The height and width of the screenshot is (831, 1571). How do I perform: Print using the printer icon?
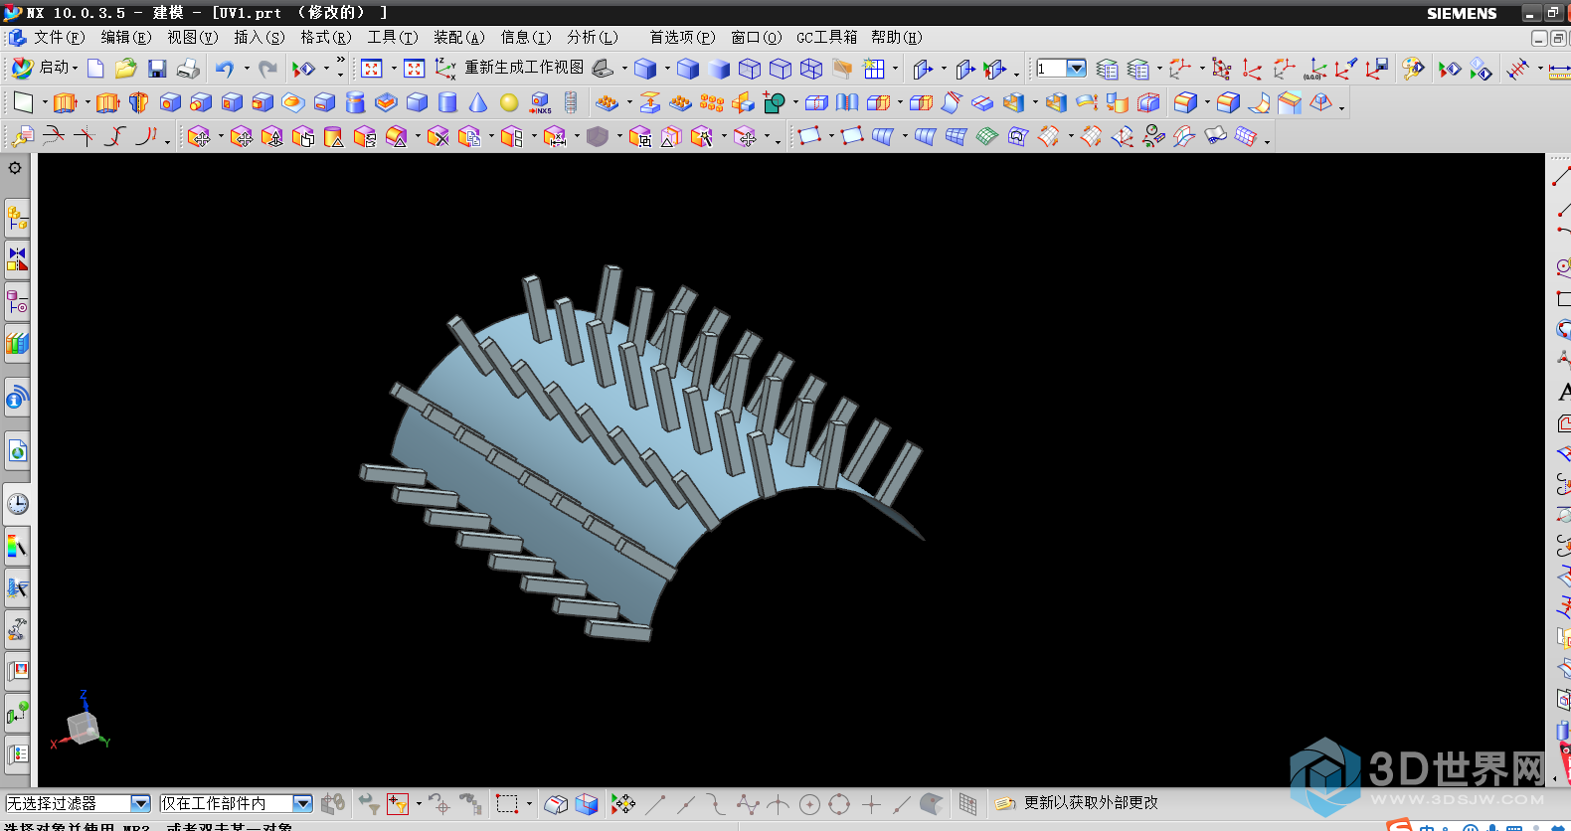coord(188,69)
